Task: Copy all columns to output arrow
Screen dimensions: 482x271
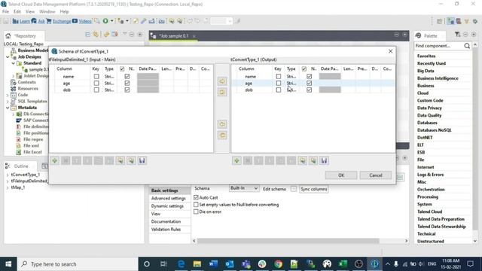Action: [x=222, y=92]
